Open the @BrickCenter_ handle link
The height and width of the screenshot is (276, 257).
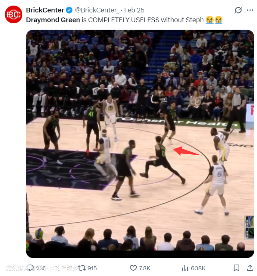tap(97, 10)
